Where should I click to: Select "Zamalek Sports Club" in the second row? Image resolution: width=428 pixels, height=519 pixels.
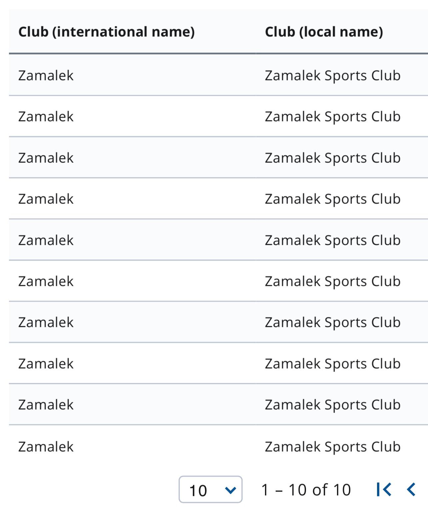point(332,117)
